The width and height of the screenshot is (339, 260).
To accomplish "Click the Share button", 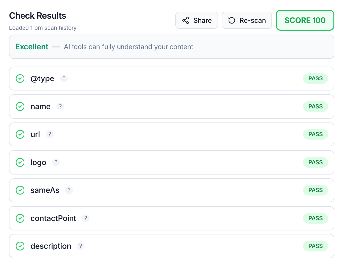I will tap(197, 20).
